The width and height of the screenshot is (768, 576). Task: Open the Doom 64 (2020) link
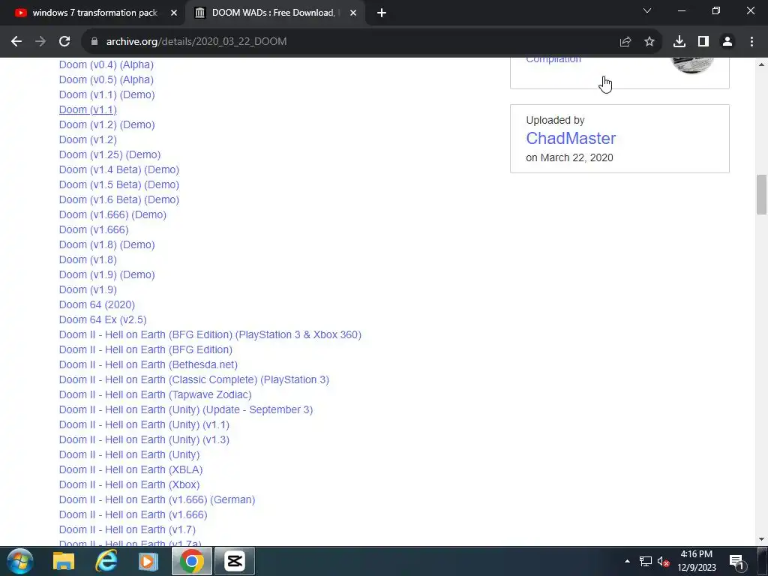(97, 305)
